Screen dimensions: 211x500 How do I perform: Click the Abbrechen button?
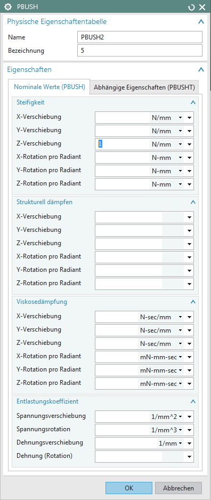point(178,488)
